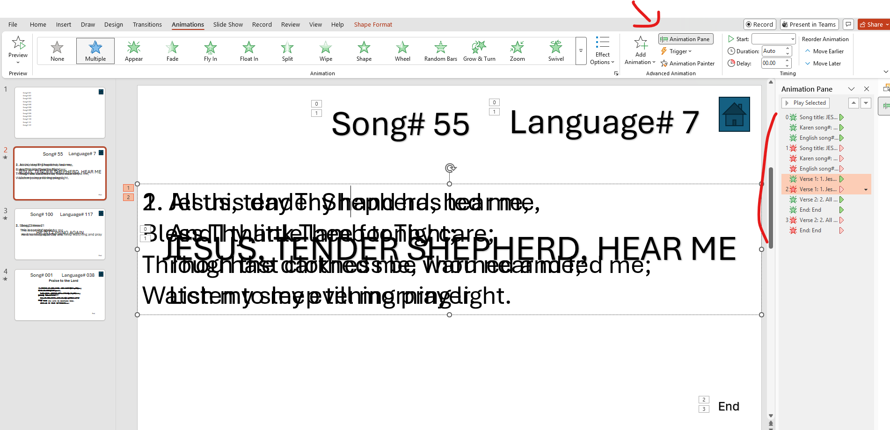890x430 pixels.
Task: Open dropdown arrow on selected Verse 1 animation
Action: 866,189
